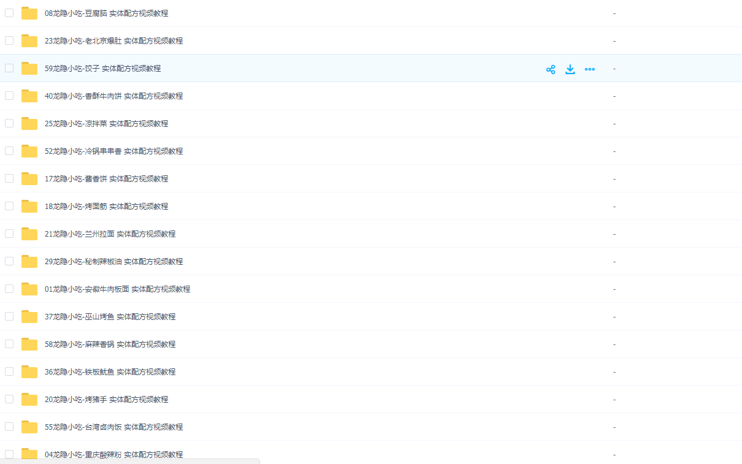Open more options for 饺子 folder
742x464 pixels.
590,69
